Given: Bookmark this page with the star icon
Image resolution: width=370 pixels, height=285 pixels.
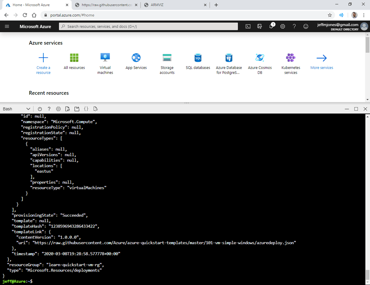Looking at the screenshot, I should pyautogui.click(x=330, y=15).
